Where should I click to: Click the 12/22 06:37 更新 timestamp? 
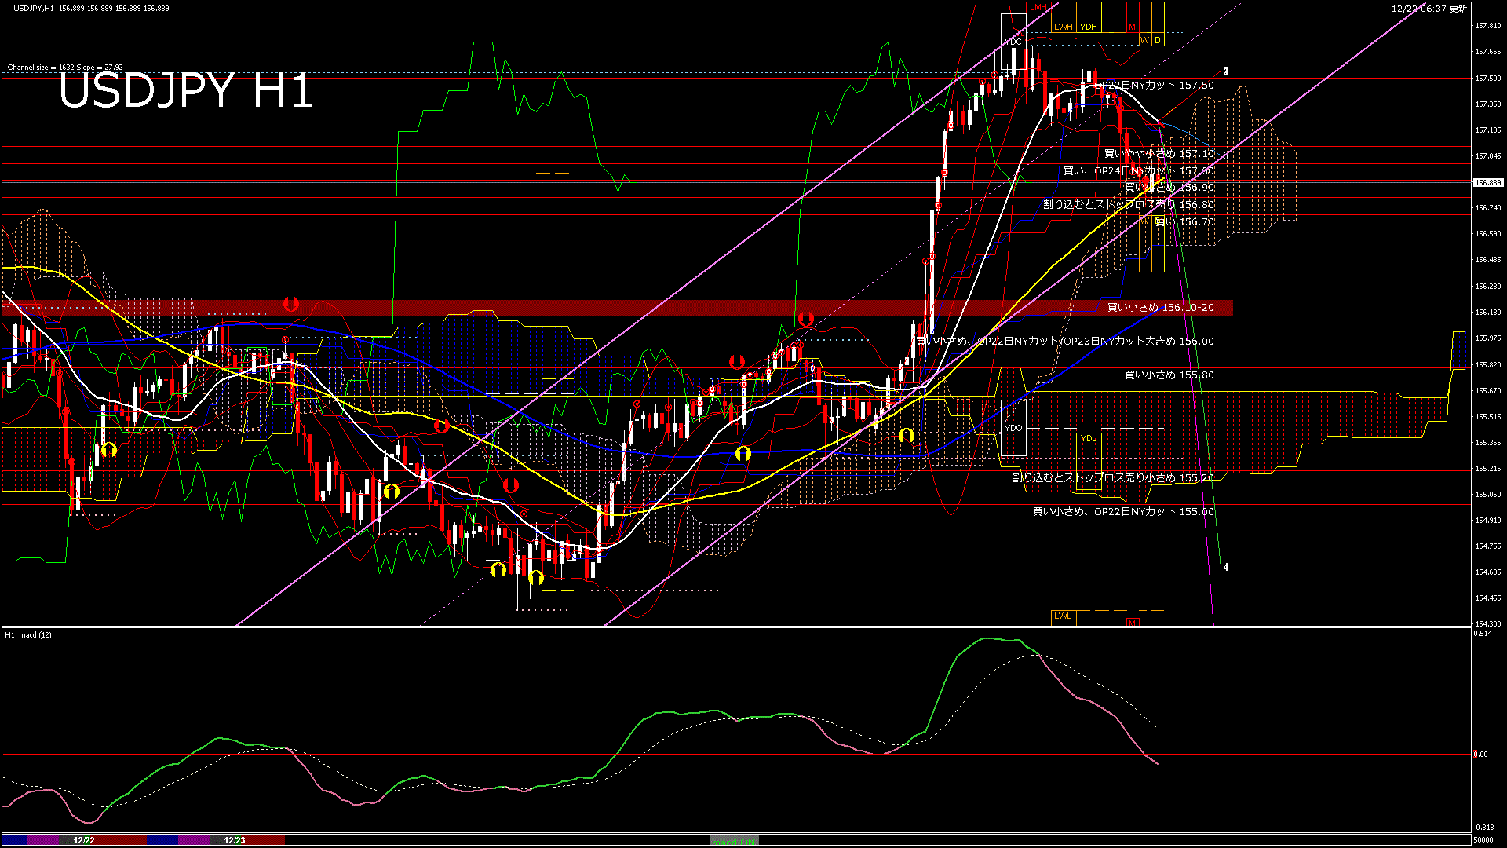(1429, 9)
